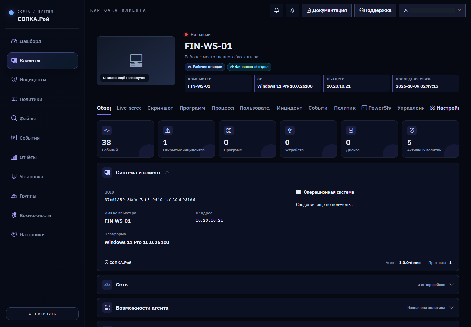This screenshot has height=327, width=471.
Task: Open the Настройки tab with gear
Action: 445,108
